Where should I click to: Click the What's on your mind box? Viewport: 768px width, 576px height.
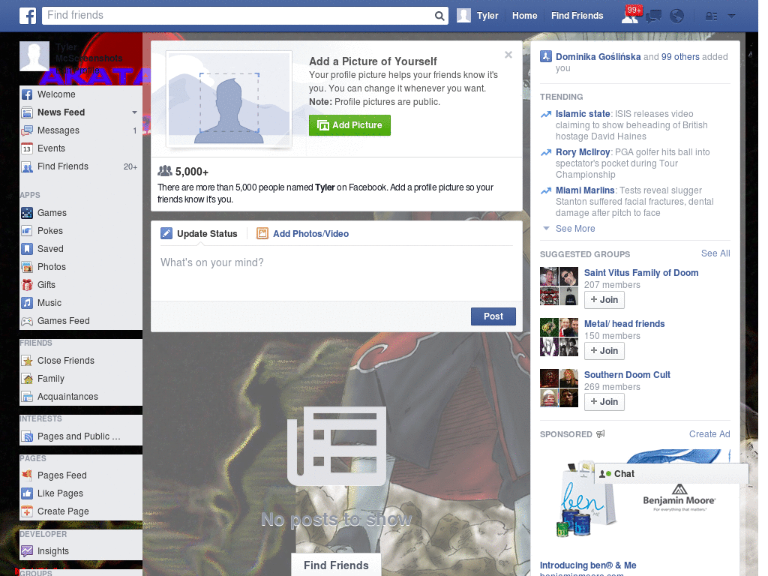pos(337,273)
